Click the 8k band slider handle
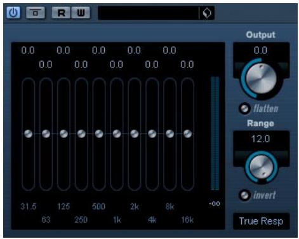The image size is (299, 239). 169,133
